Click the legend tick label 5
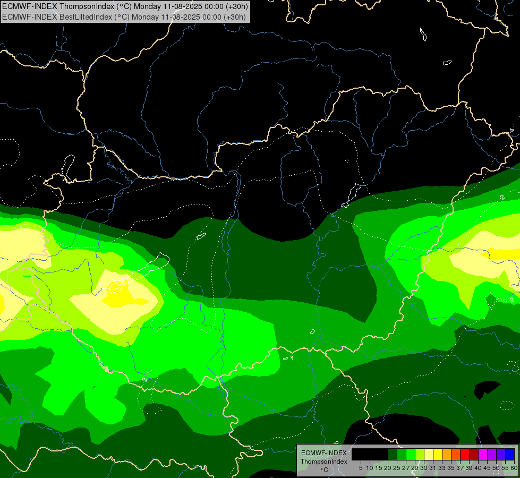Viewport: 520px width, 478px height. pos(361,468)
